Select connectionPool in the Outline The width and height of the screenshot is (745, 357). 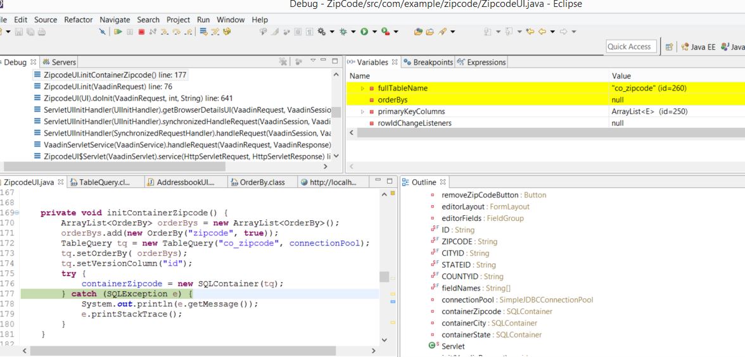point(468,299)
